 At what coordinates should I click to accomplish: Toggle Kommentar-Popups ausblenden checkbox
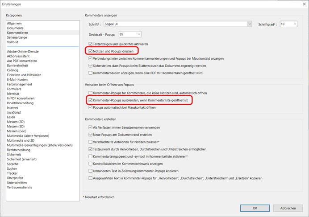[91, 100]
